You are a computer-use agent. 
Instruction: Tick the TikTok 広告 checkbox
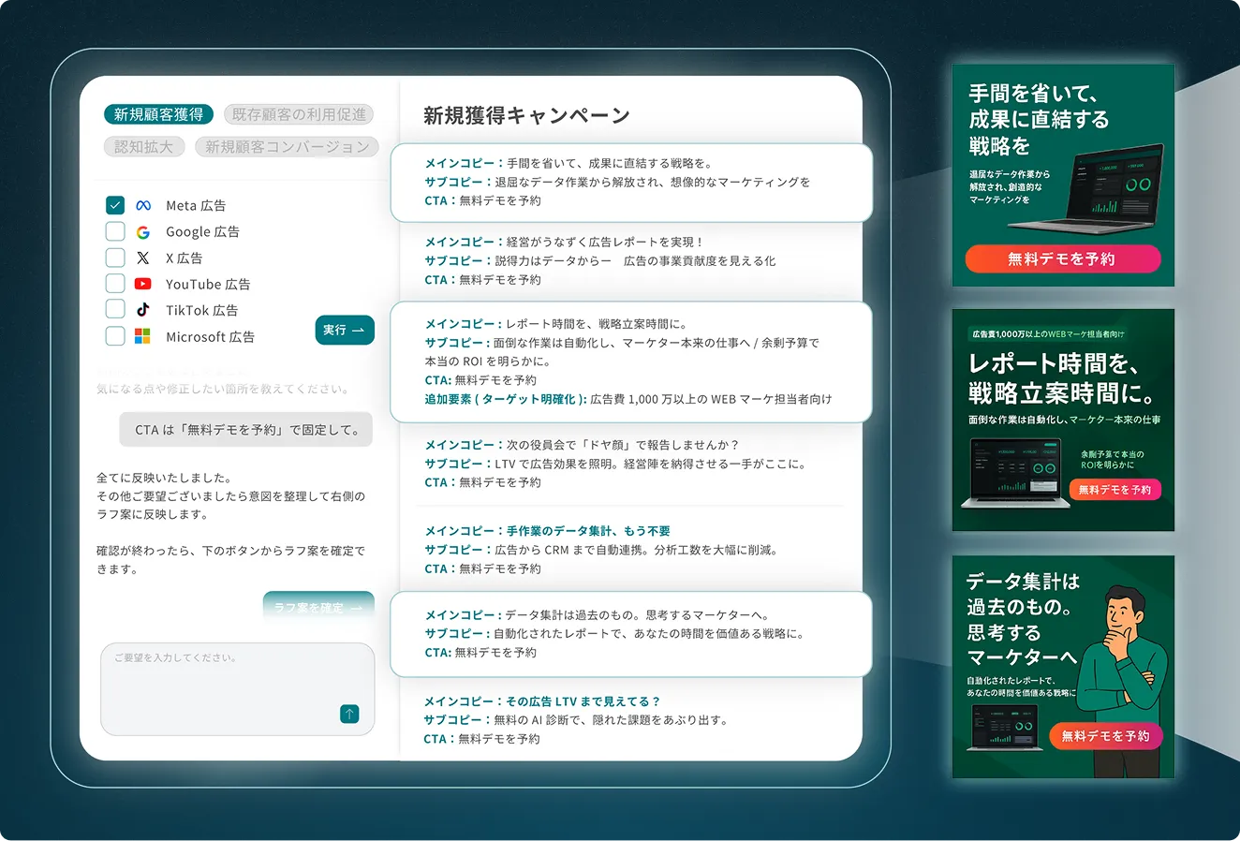(115, 310)
